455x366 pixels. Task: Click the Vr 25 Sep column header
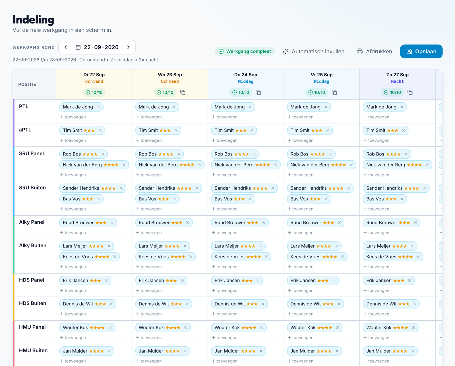click(322, 84)
